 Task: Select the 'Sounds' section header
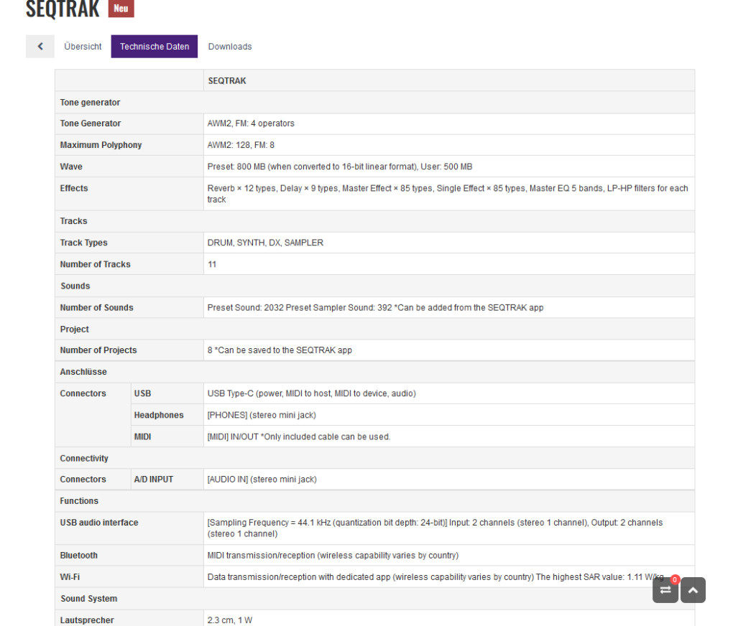point(374,286)
